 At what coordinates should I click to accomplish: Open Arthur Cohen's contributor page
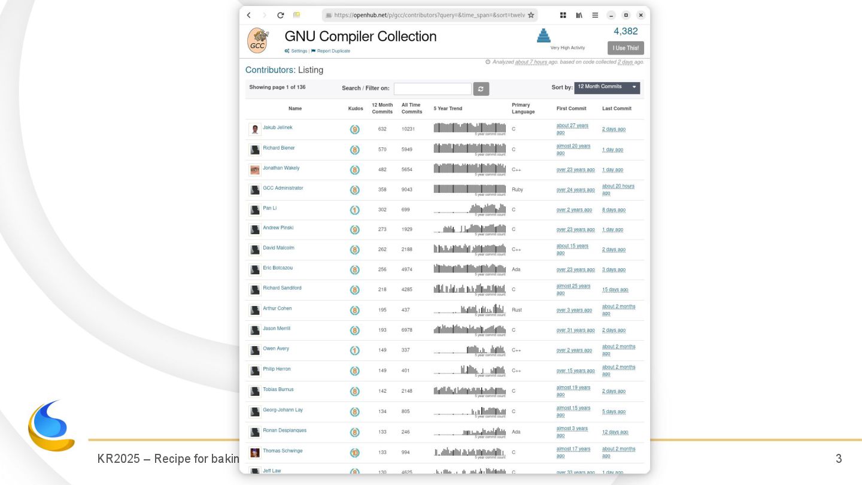coord(277,308)
